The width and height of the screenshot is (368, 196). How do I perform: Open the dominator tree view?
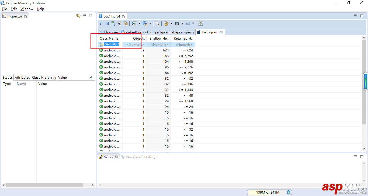tap(113, 23)
